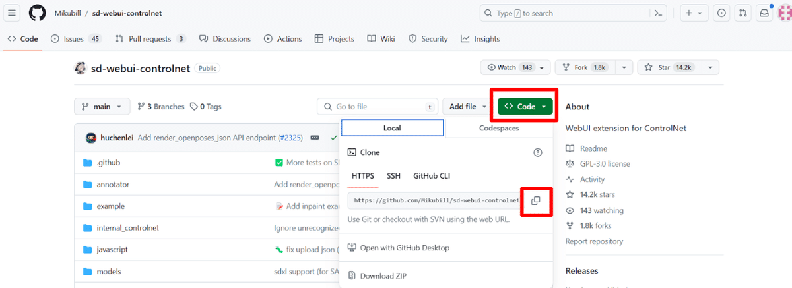Select the HTTPS clone method
The height and width of the screenshot is (288, 792).
tap(363, 176)
